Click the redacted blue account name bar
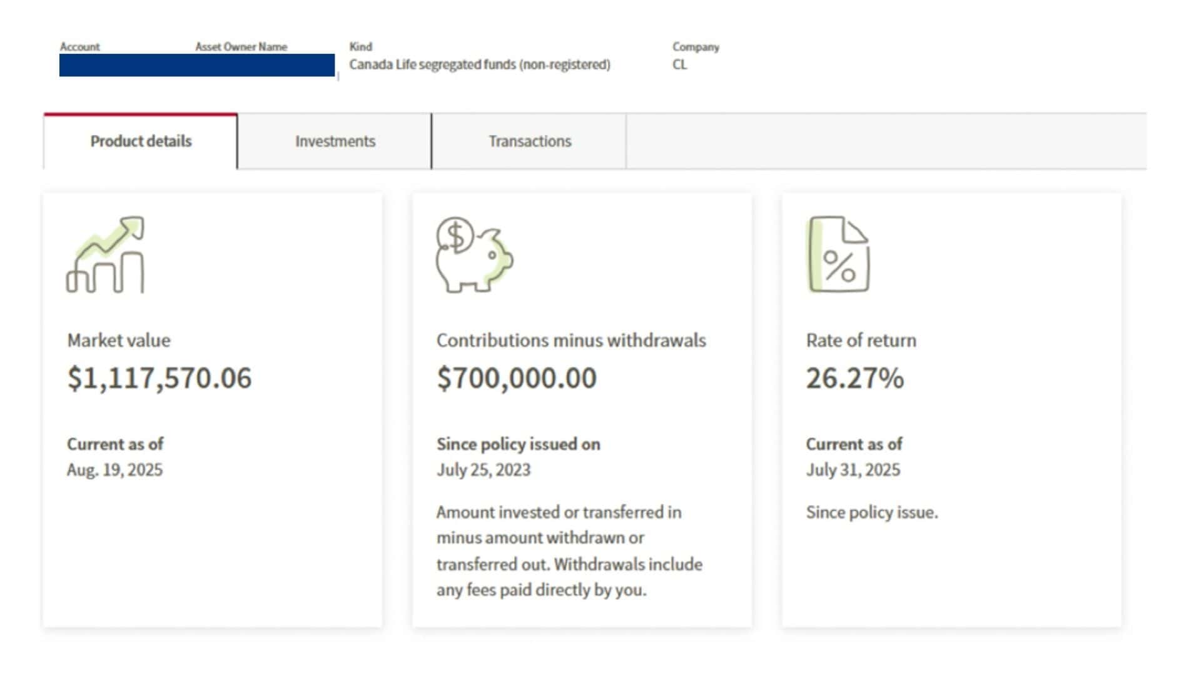The width and height of the screenshot is (1201, 675). 197,65
